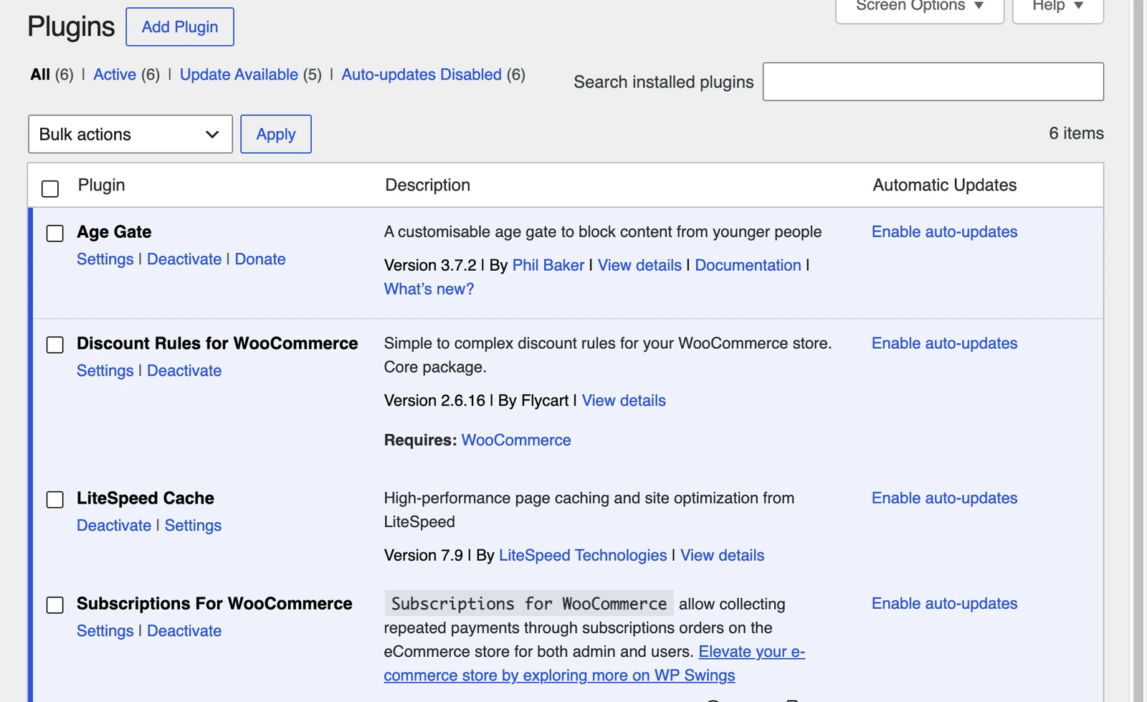Open the Bulk actions dropdown
Viewport: 1147px width, 702px height.
[x=130, y=134]
